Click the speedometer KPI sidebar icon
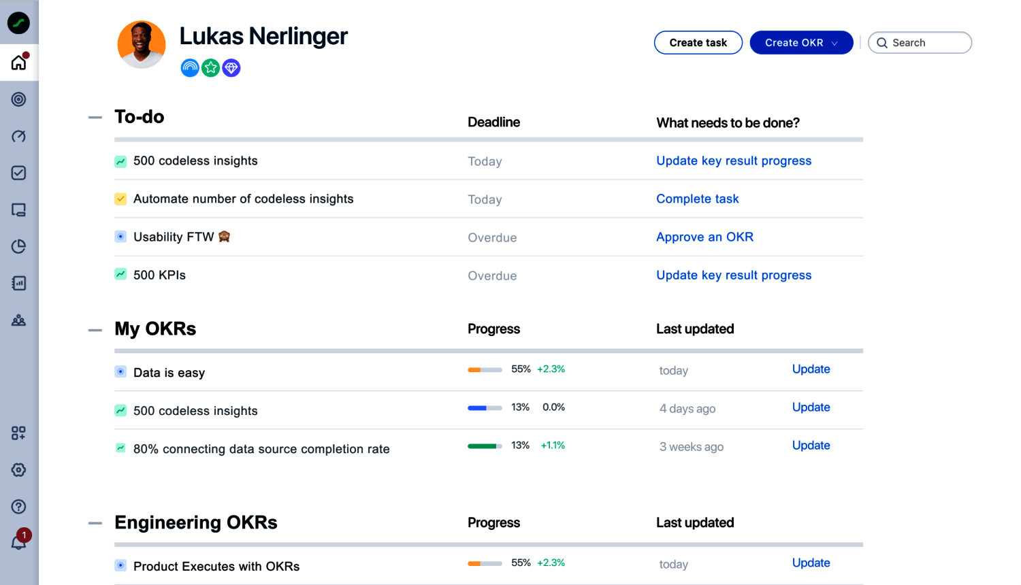 [19, 136]
